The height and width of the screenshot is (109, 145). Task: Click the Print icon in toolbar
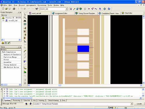click(14, 9)
